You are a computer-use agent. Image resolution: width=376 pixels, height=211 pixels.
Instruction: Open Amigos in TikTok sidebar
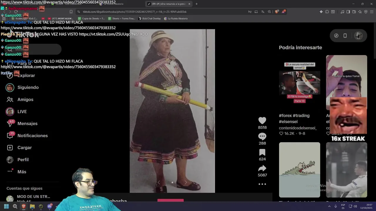tap(20, 99)
